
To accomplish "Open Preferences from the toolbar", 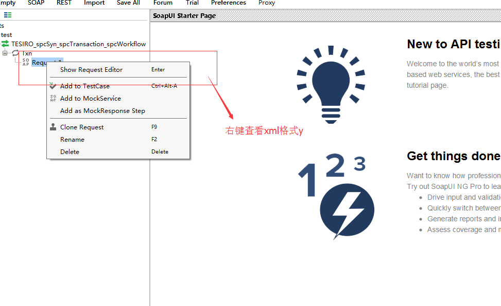I will coord(229,3).
